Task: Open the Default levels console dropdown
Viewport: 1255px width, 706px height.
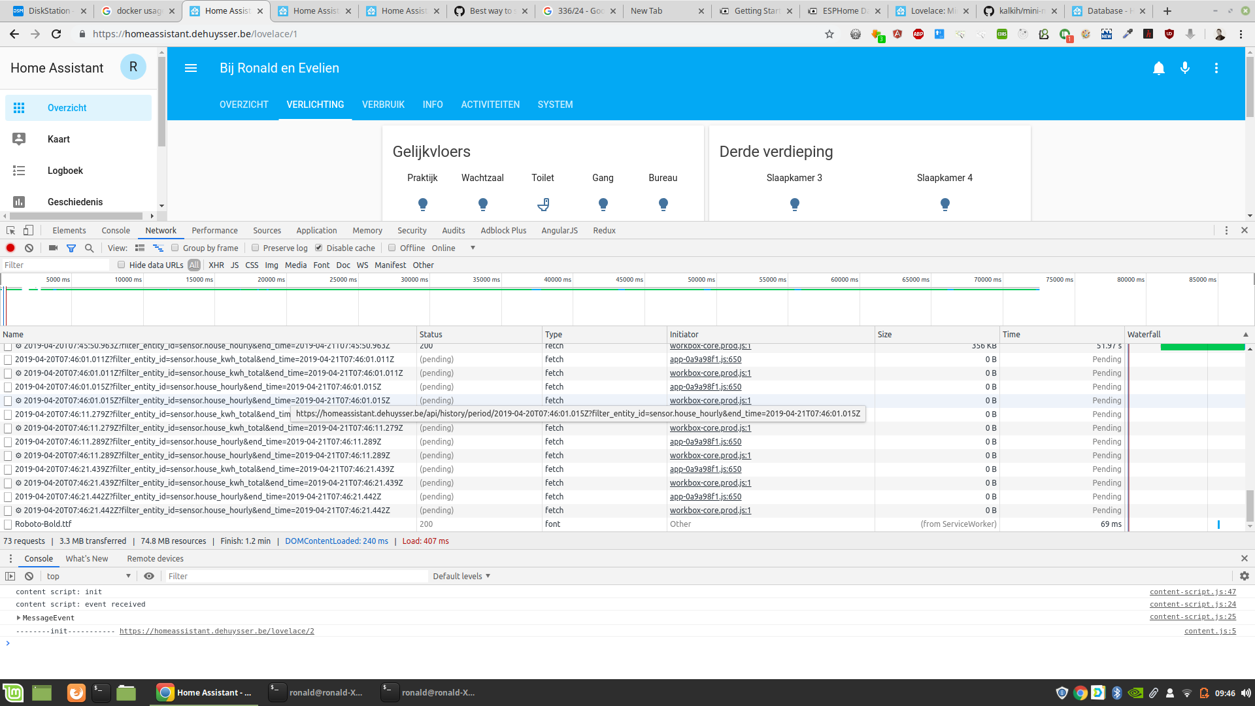Action: [461, 576]
